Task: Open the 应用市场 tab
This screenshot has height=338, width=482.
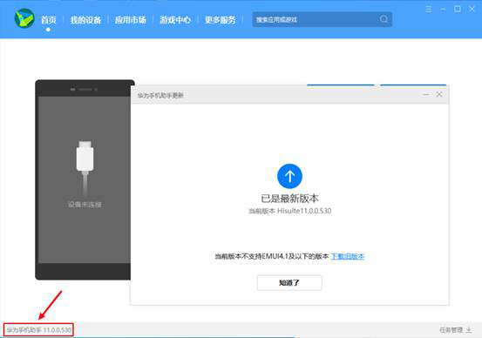Action: click(x=131, y=20)
